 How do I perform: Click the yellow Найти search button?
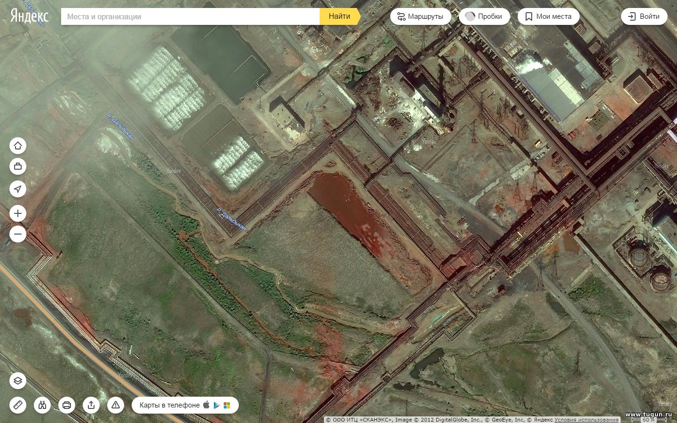pos(339,16)
